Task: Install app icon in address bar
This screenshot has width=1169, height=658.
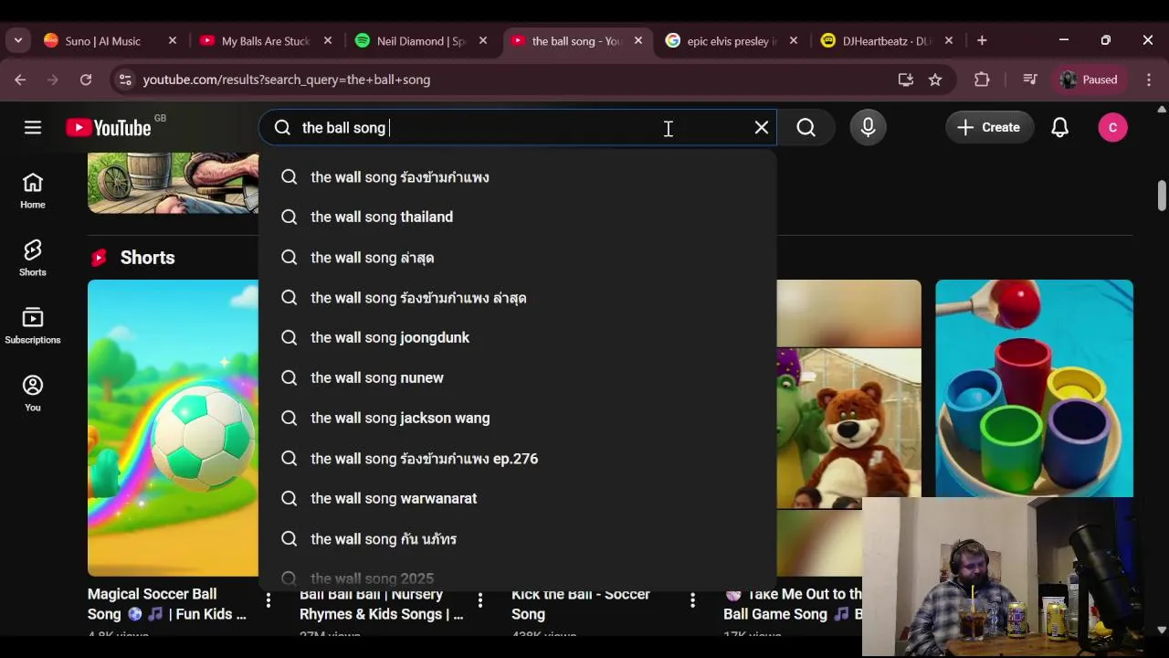Action: tap(906, 80)
